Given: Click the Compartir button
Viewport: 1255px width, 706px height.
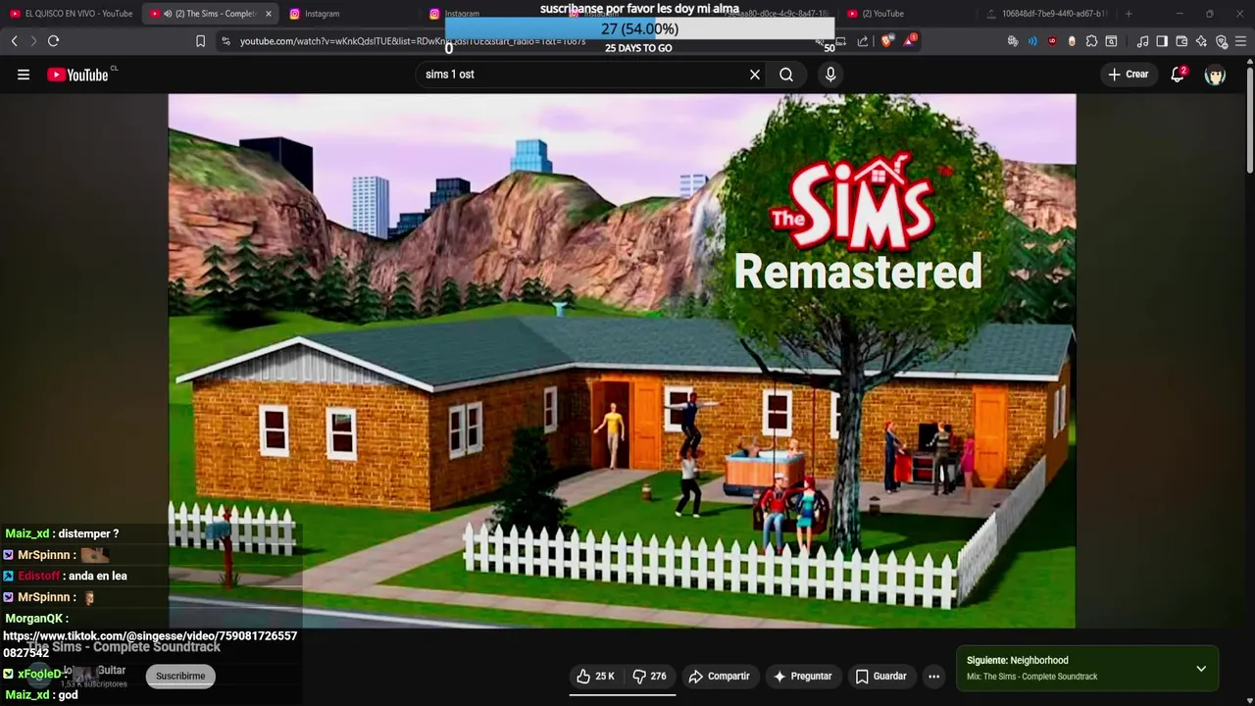Looking at the screenshot, I should [x=720, y=677].
